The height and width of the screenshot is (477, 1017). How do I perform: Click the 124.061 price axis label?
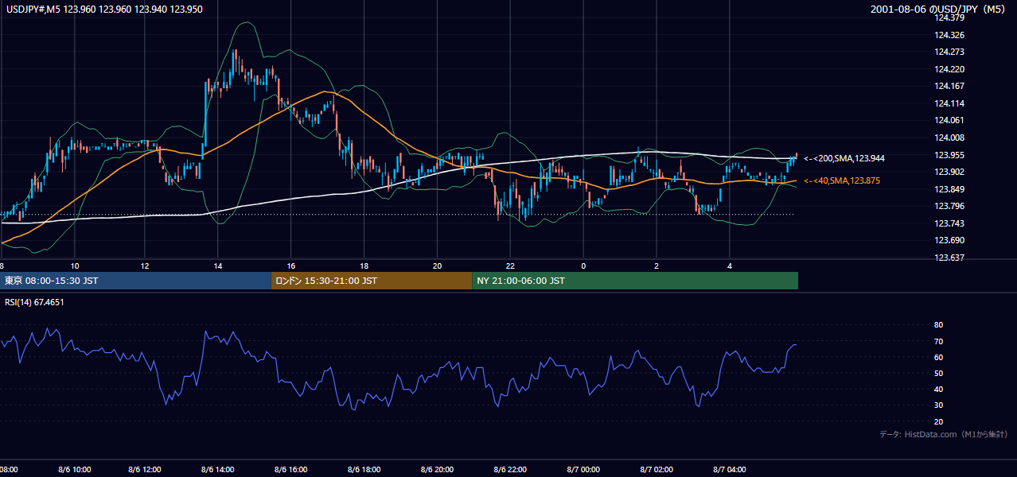pyautogui.click(x=949, y=121)
